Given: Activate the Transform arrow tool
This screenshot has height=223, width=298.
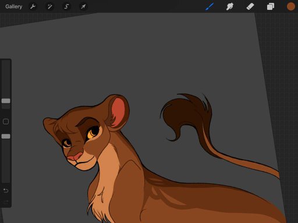Looking at the screenshot, I should click(x=83, y=6).
